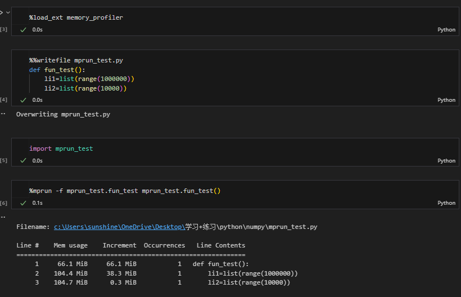The width and height of the screenshot is (461, 297).
Task: Click execution count [6] label
Action: click(3, 203)
